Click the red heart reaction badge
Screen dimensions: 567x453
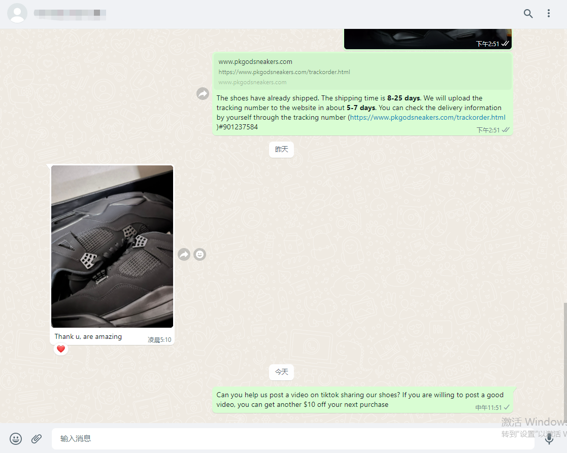61,349
